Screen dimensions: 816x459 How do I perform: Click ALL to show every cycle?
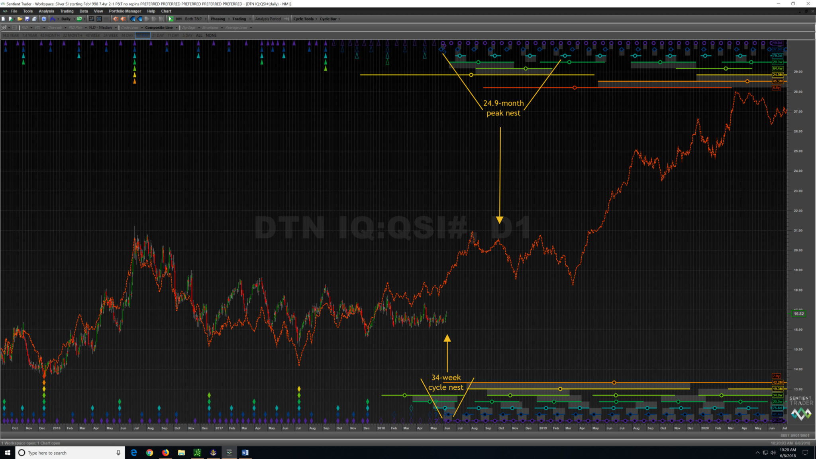(199, 35)
